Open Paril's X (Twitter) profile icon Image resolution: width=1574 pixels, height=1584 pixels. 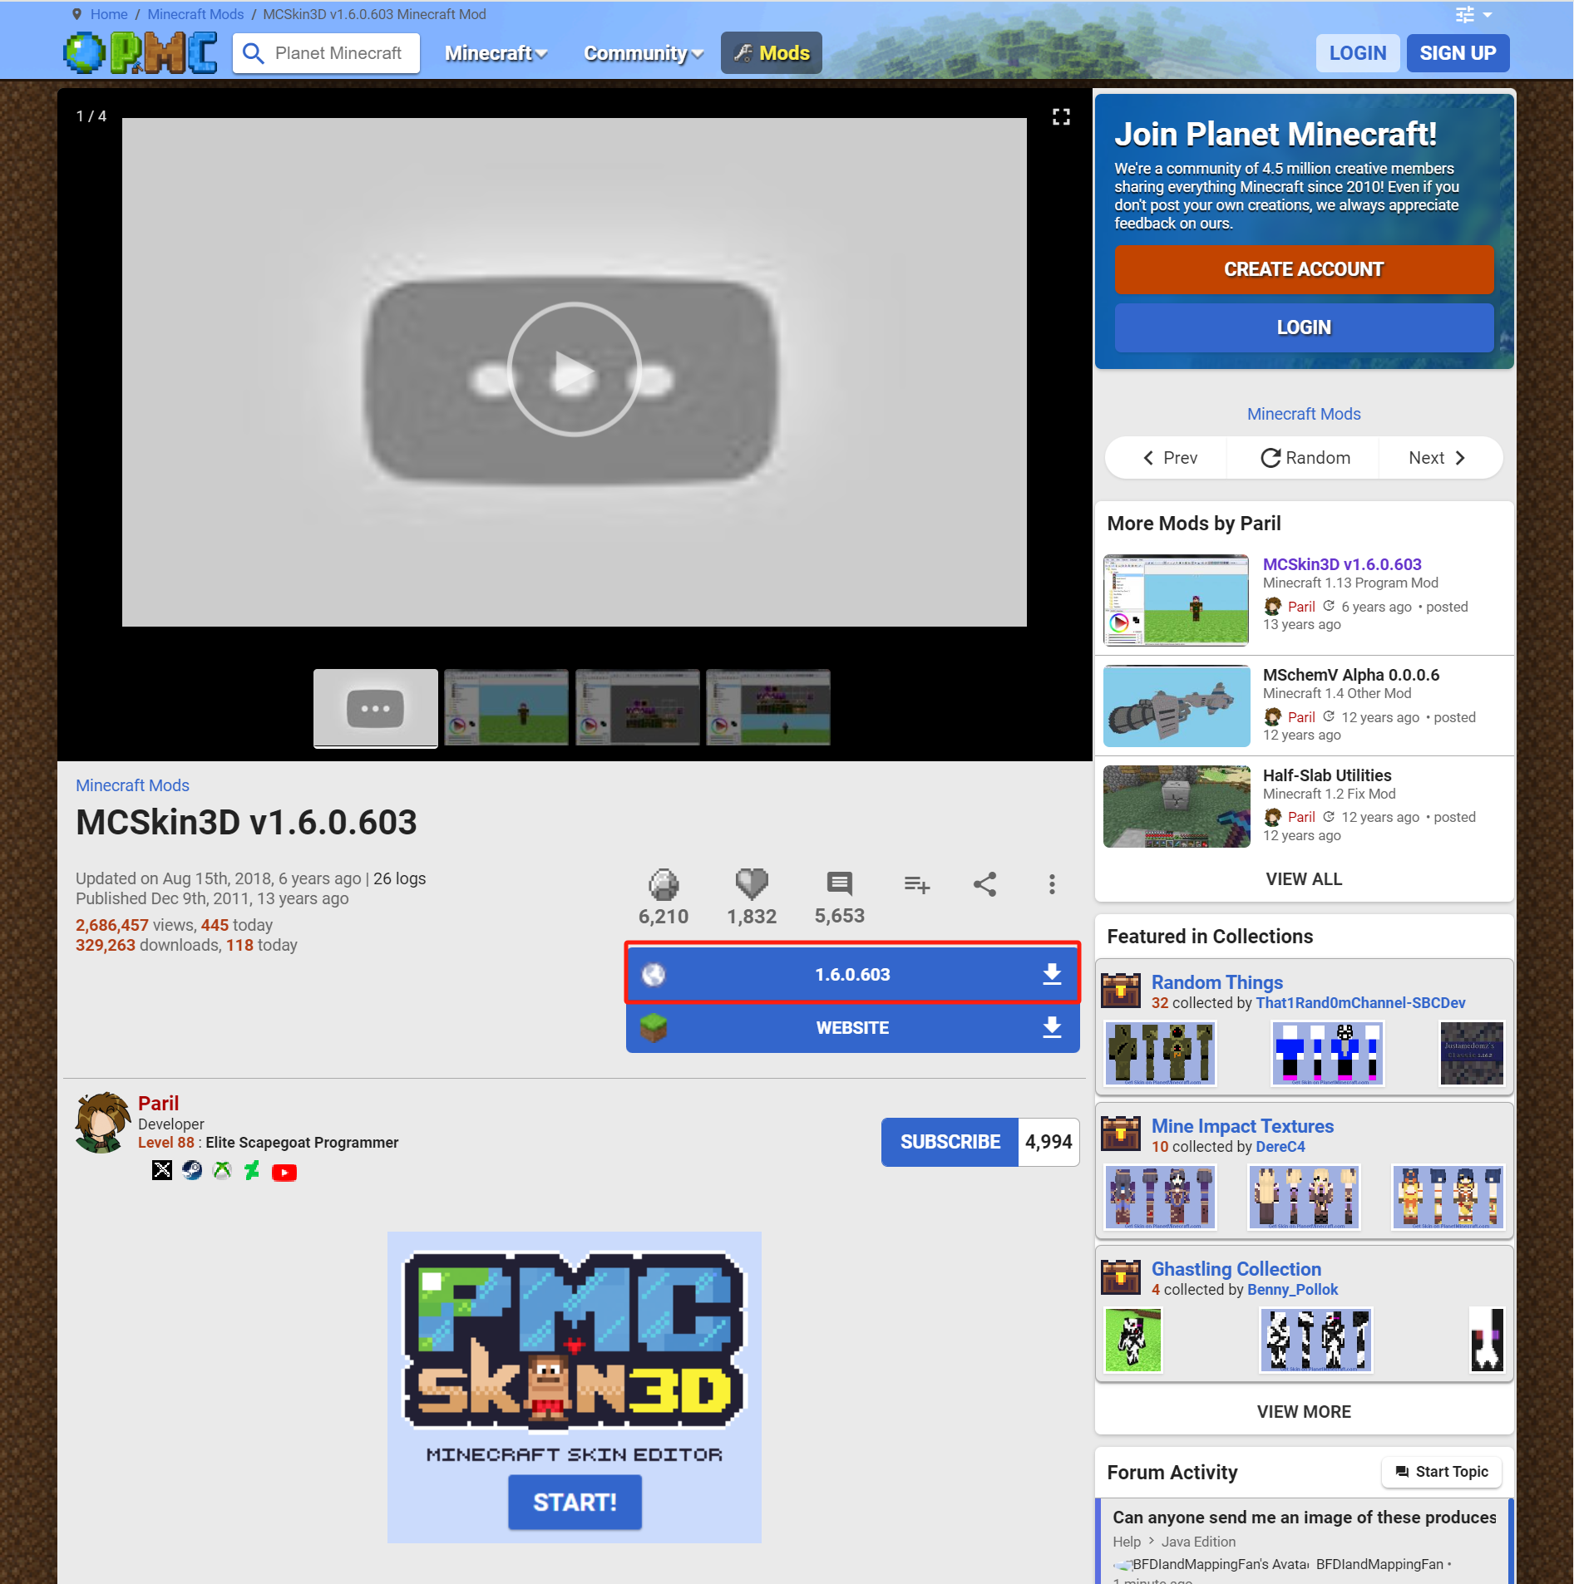pos(162,1171)
